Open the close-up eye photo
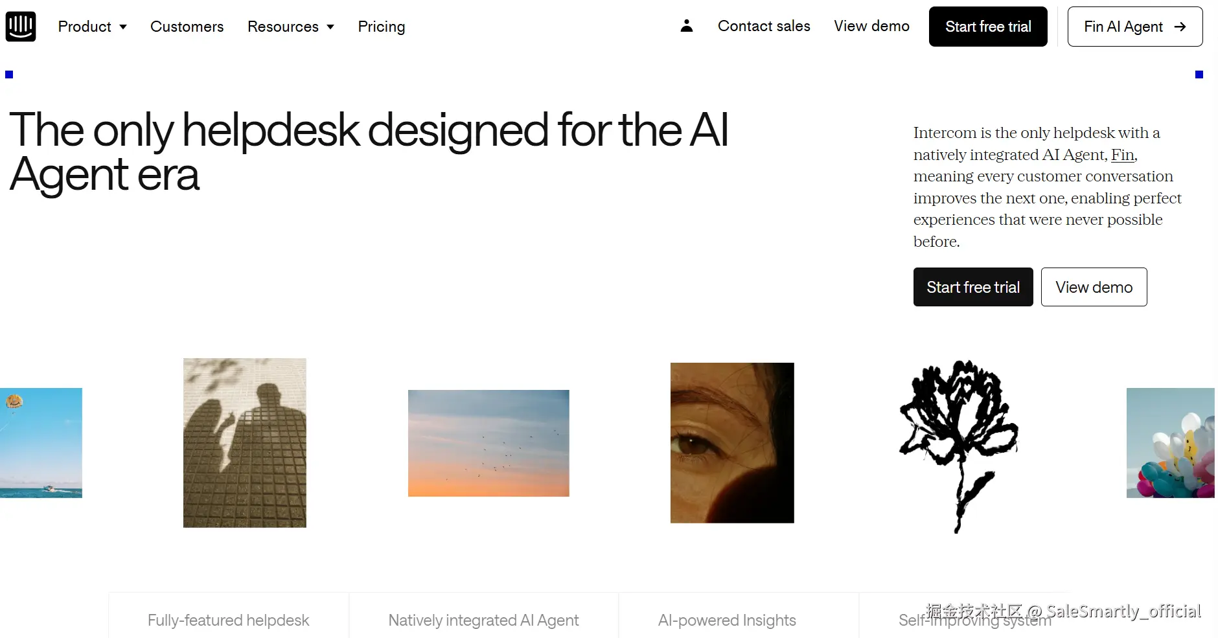 (x=732, y=442)
